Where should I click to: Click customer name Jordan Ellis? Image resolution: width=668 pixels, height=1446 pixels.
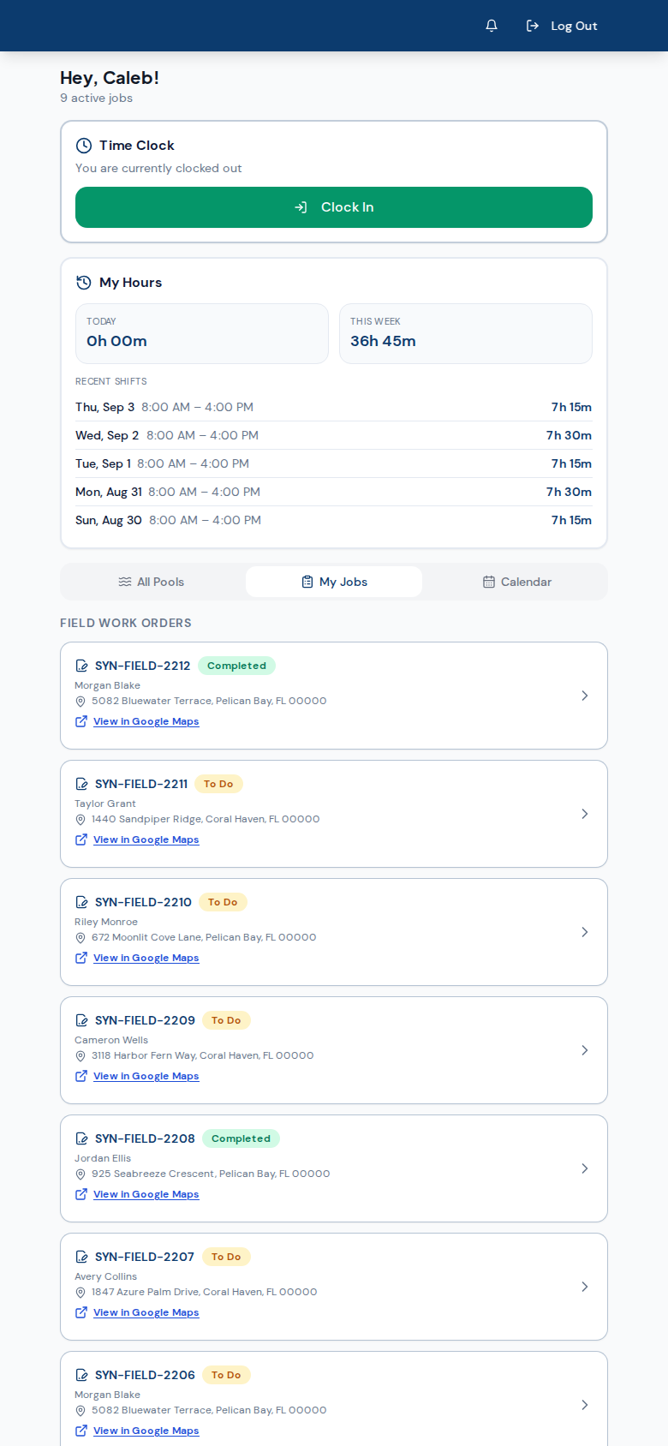103,1158
